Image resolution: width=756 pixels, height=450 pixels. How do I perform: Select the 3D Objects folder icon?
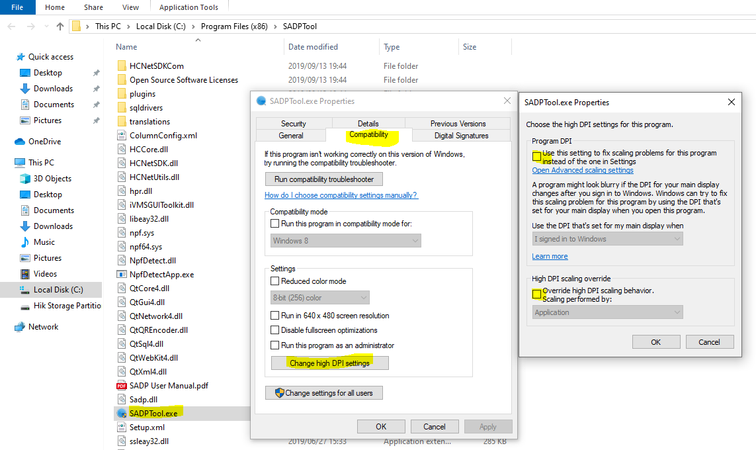[x=25, y=179]
